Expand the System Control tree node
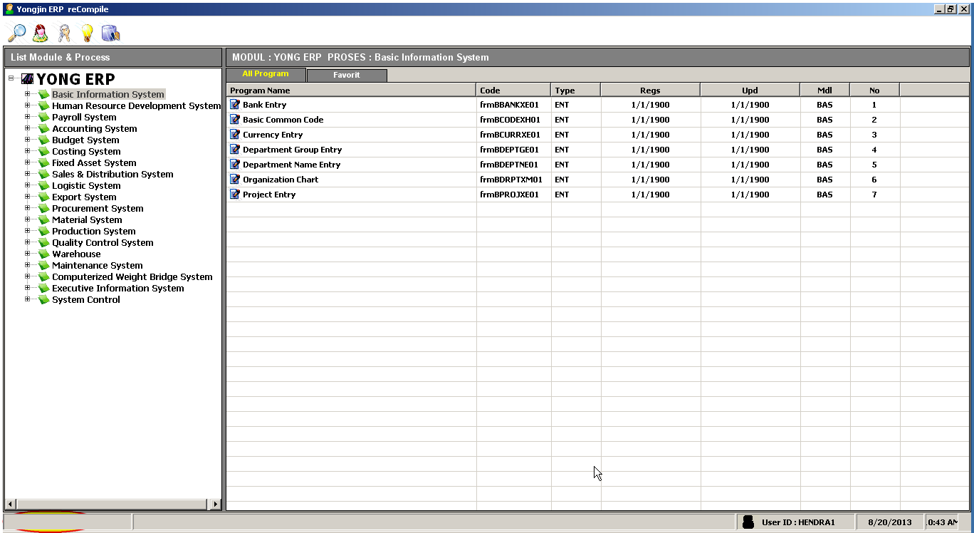Viewport: 974px width, 533px height. coord(28,299)
